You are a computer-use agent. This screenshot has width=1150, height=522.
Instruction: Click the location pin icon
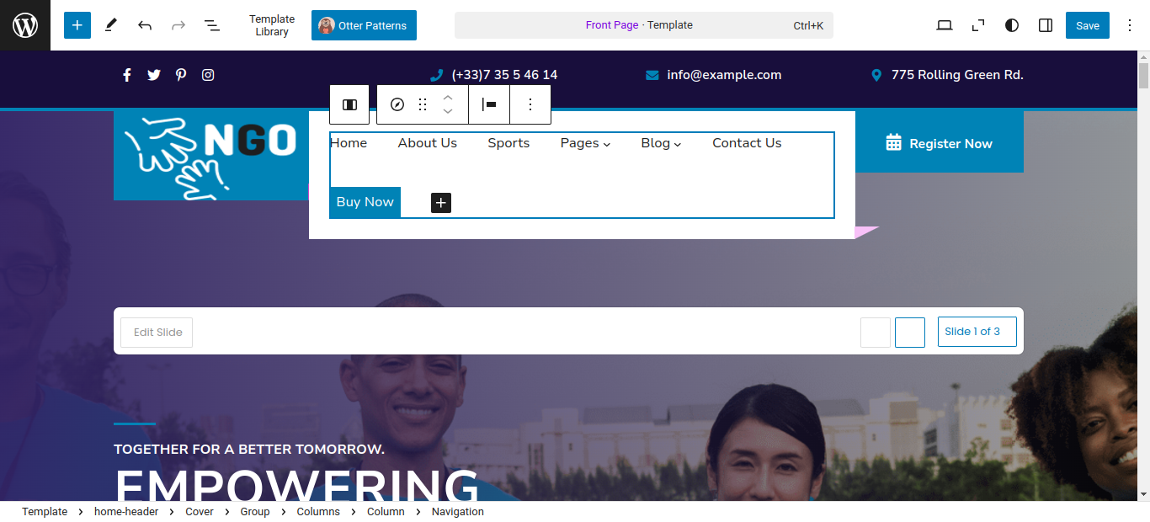876,75
